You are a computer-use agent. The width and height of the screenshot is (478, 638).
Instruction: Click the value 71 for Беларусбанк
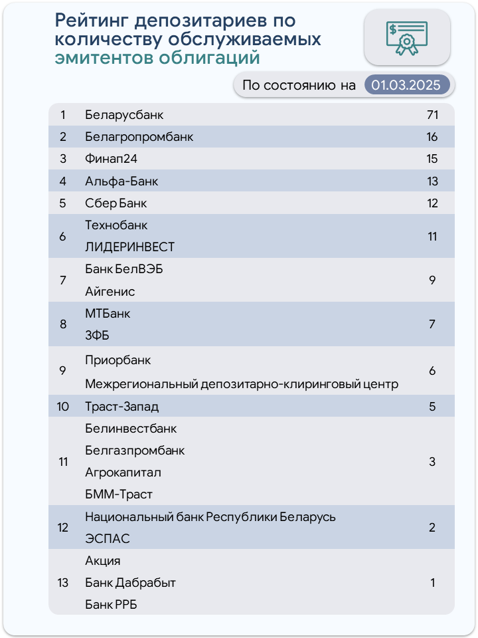432,115
